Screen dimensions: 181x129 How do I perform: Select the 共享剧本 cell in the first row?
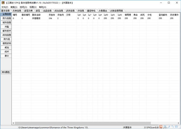36,18
